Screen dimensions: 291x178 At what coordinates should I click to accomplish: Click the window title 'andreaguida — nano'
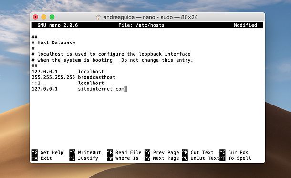(129, 17)
